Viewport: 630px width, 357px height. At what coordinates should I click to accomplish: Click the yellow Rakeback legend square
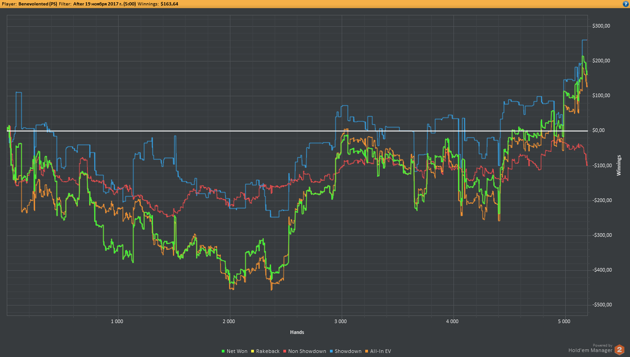(253, 351)
